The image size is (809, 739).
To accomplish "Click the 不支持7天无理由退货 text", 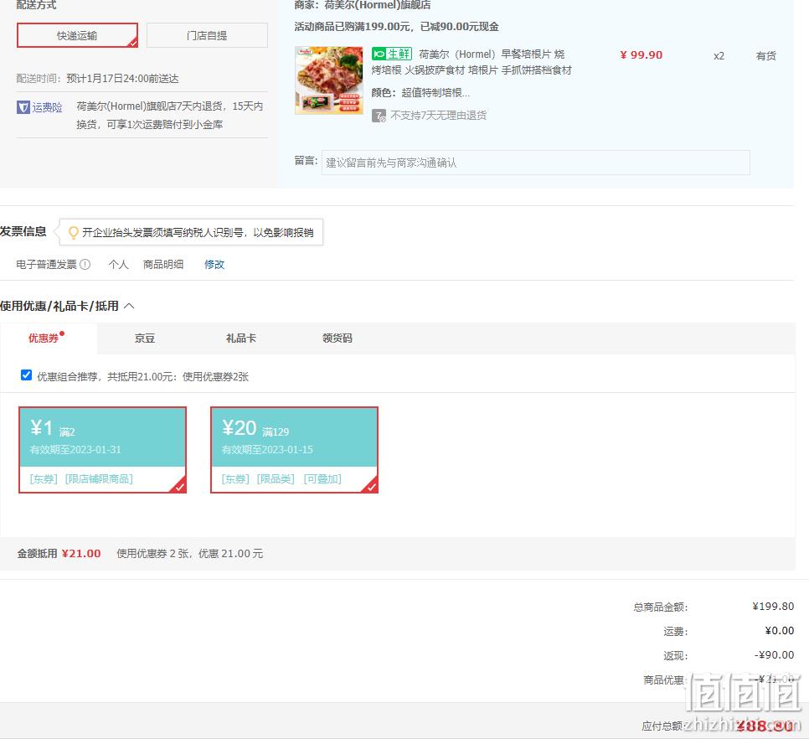I will [x=439, y=116].
